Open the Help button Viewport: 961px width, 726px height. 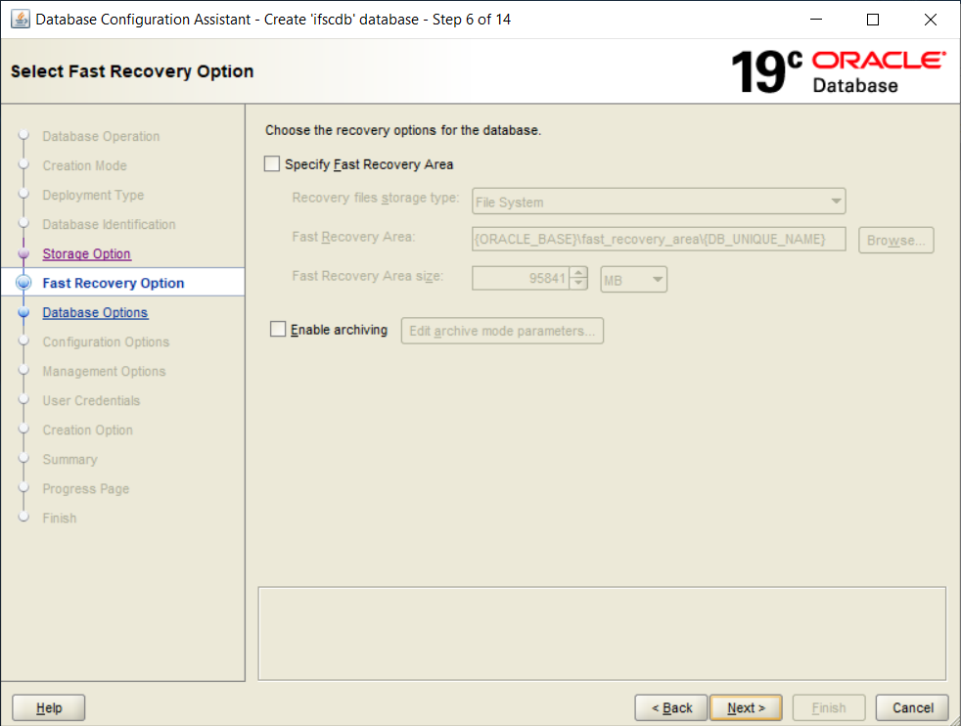tap(49, 707)
